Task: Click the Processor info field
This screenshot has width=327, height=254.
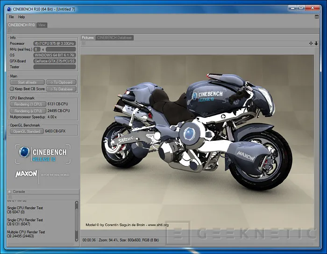Action: click(55, 43)
